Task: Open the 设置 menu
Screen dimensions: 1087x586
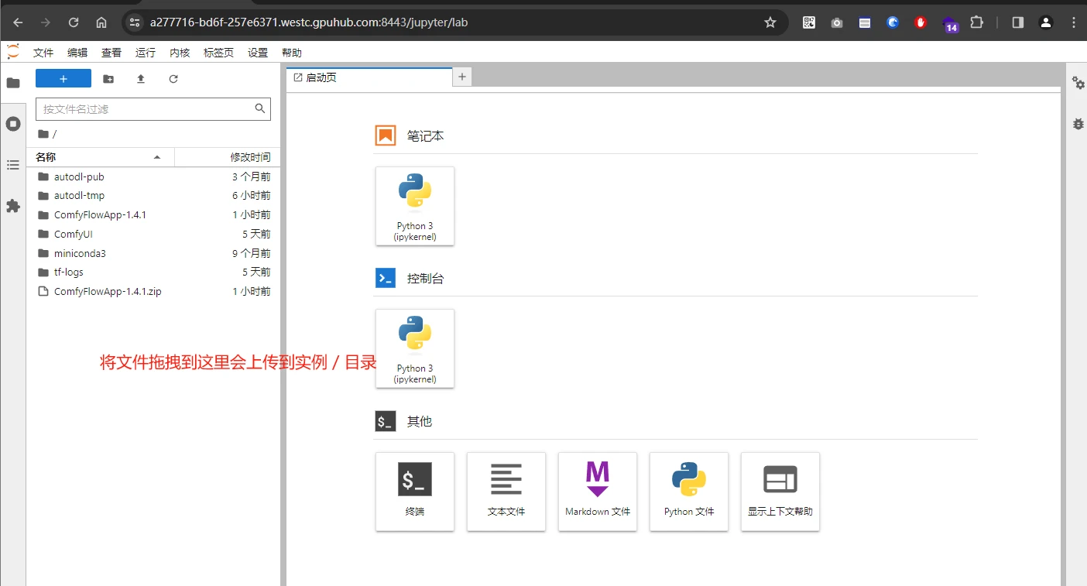Action: coord(258,53)
